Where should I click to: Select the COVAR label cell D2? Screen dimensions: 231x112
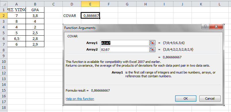(x=72, y=16)
